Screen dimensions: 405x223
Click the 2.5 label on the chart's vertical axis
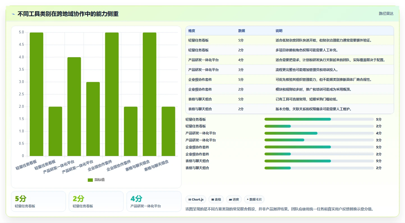point(21,94)
